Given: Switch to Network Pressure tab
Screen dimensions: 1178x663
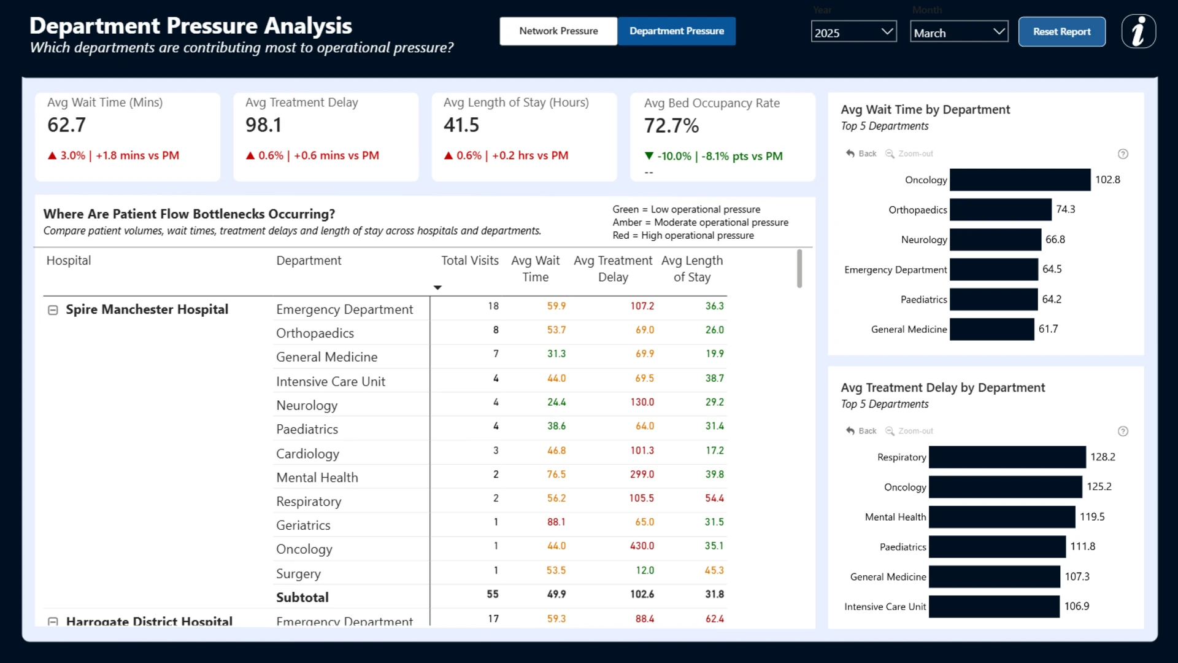Looking at the screenshot, I should tap(558, 31).
